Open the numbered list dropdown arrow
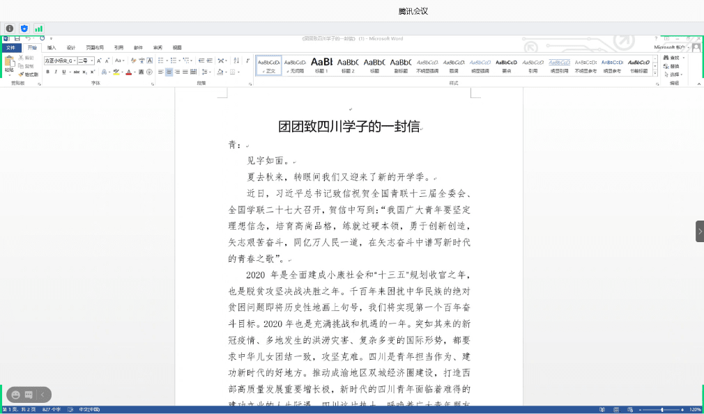Viewport: 704px width, 414px height. coord(179,61)
